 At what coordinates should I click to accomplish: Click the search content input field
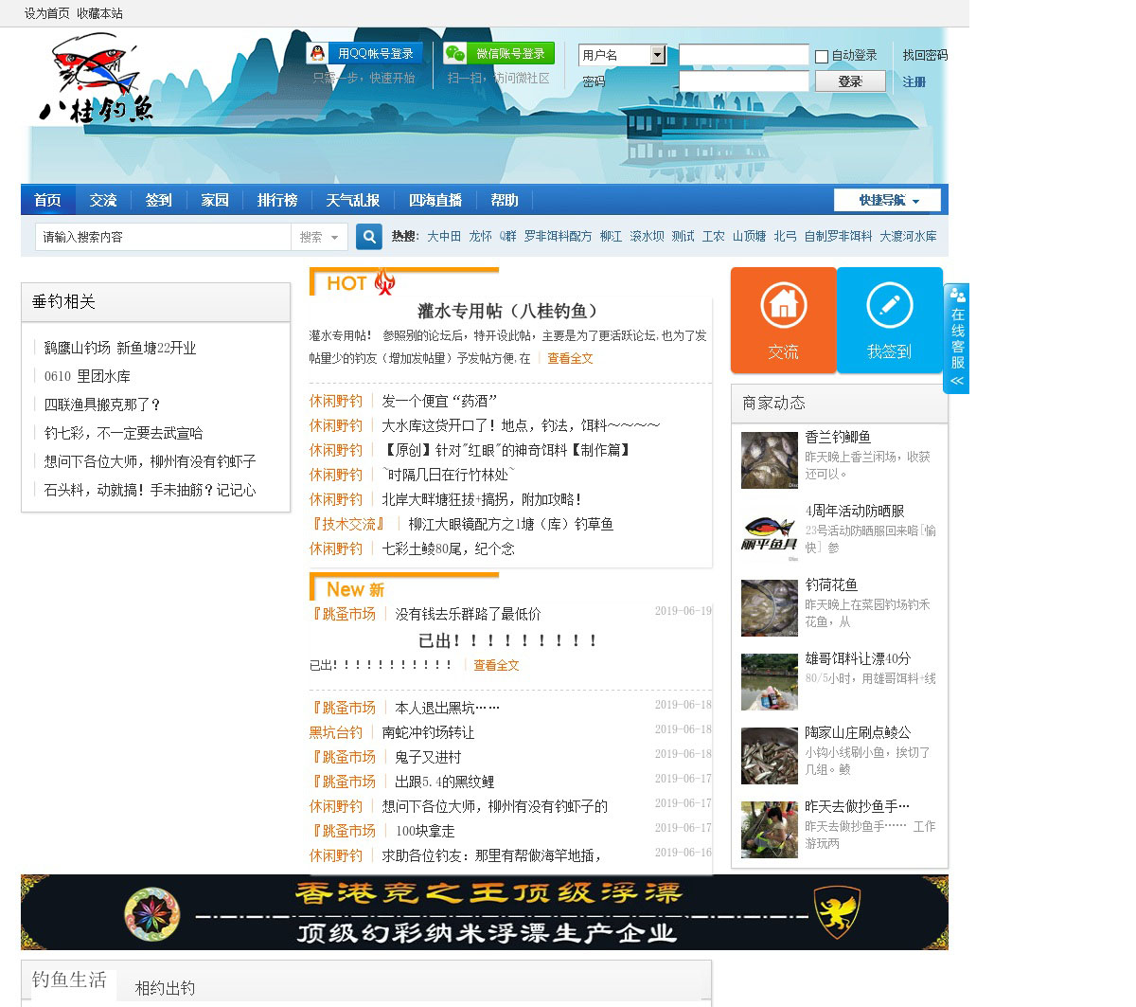pyautogui.click(x=163, y=237)
